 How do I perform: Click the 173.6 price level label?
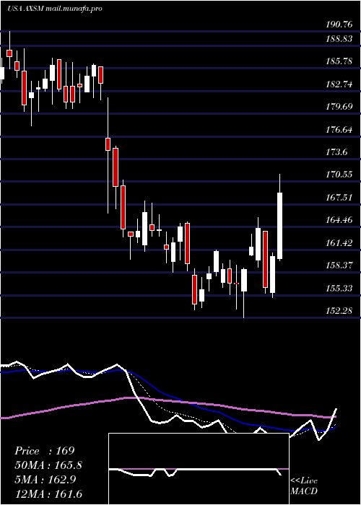click(336, 152)
